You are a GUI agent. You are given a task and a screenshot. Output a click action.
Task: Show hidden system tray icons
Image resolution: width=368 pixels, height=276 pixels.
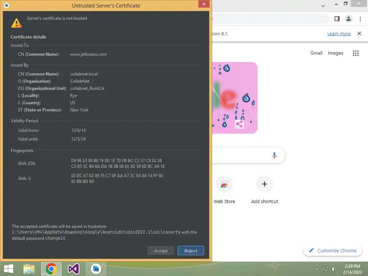click(x=317, y=269)
